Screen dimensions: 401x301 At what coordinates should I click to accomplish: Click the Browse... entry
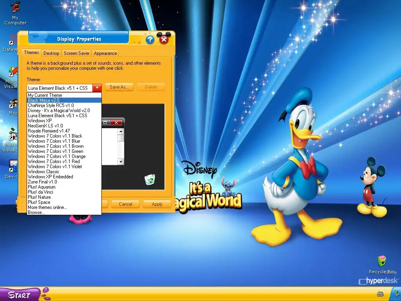coord(64,212)
